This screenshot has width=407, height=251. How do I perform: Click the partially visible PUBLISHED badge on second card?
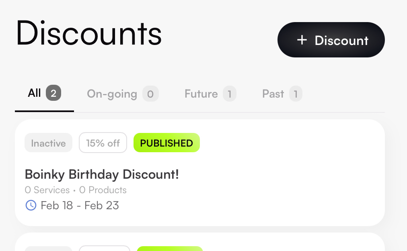(x=170, y=249)
